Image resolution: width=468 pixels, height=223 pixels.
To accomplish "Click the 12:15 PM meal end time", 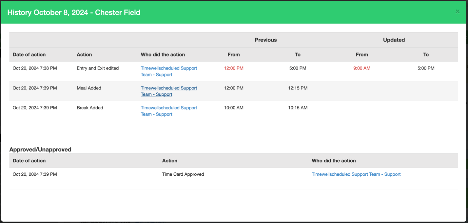I will (x=298, y=88).
